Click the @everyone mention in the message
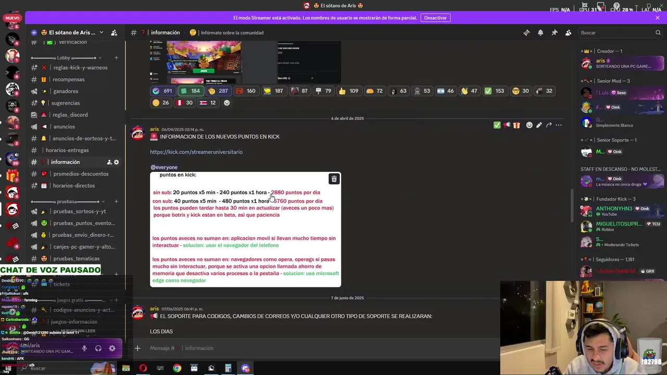667x375 pixels. 164,167
